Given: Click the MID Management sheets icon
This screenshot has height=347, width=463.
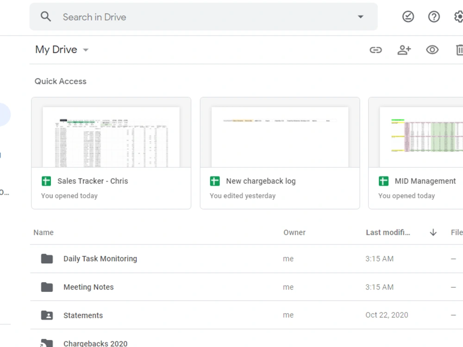Looking at the screenshot, I should pos(383,181).
